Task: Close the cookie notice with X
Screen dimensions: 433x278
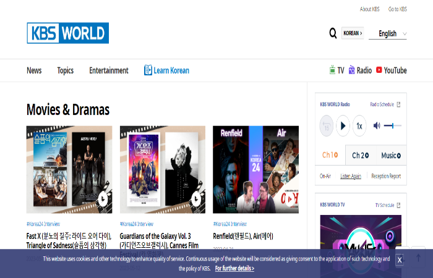Action: click(400, 259)
